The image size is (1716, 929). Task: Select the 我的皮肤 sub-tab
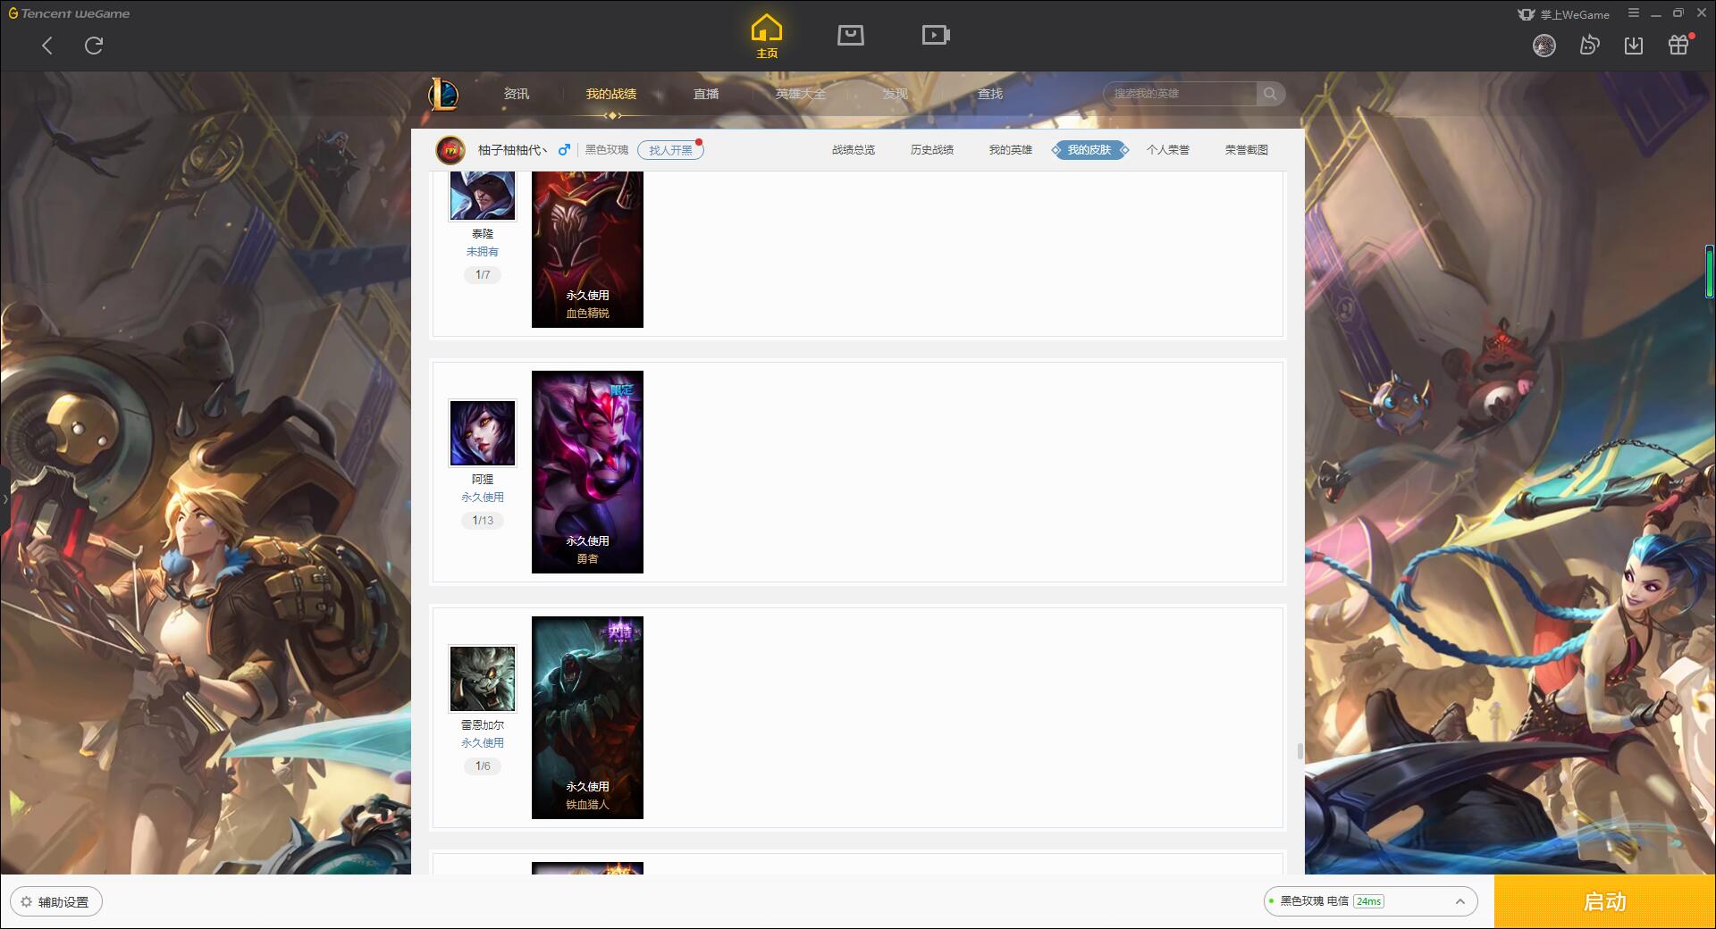[x=1089, y=150]
